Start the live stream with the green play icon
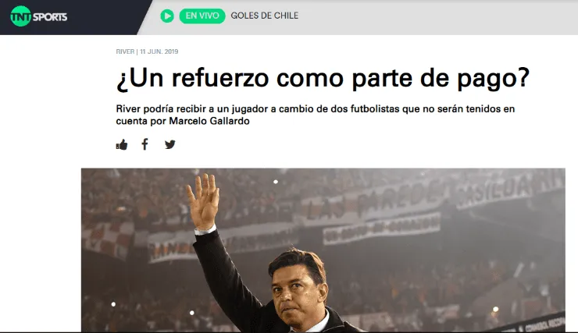Viewport: 578px width, 333px height. (x=167, y=16)
